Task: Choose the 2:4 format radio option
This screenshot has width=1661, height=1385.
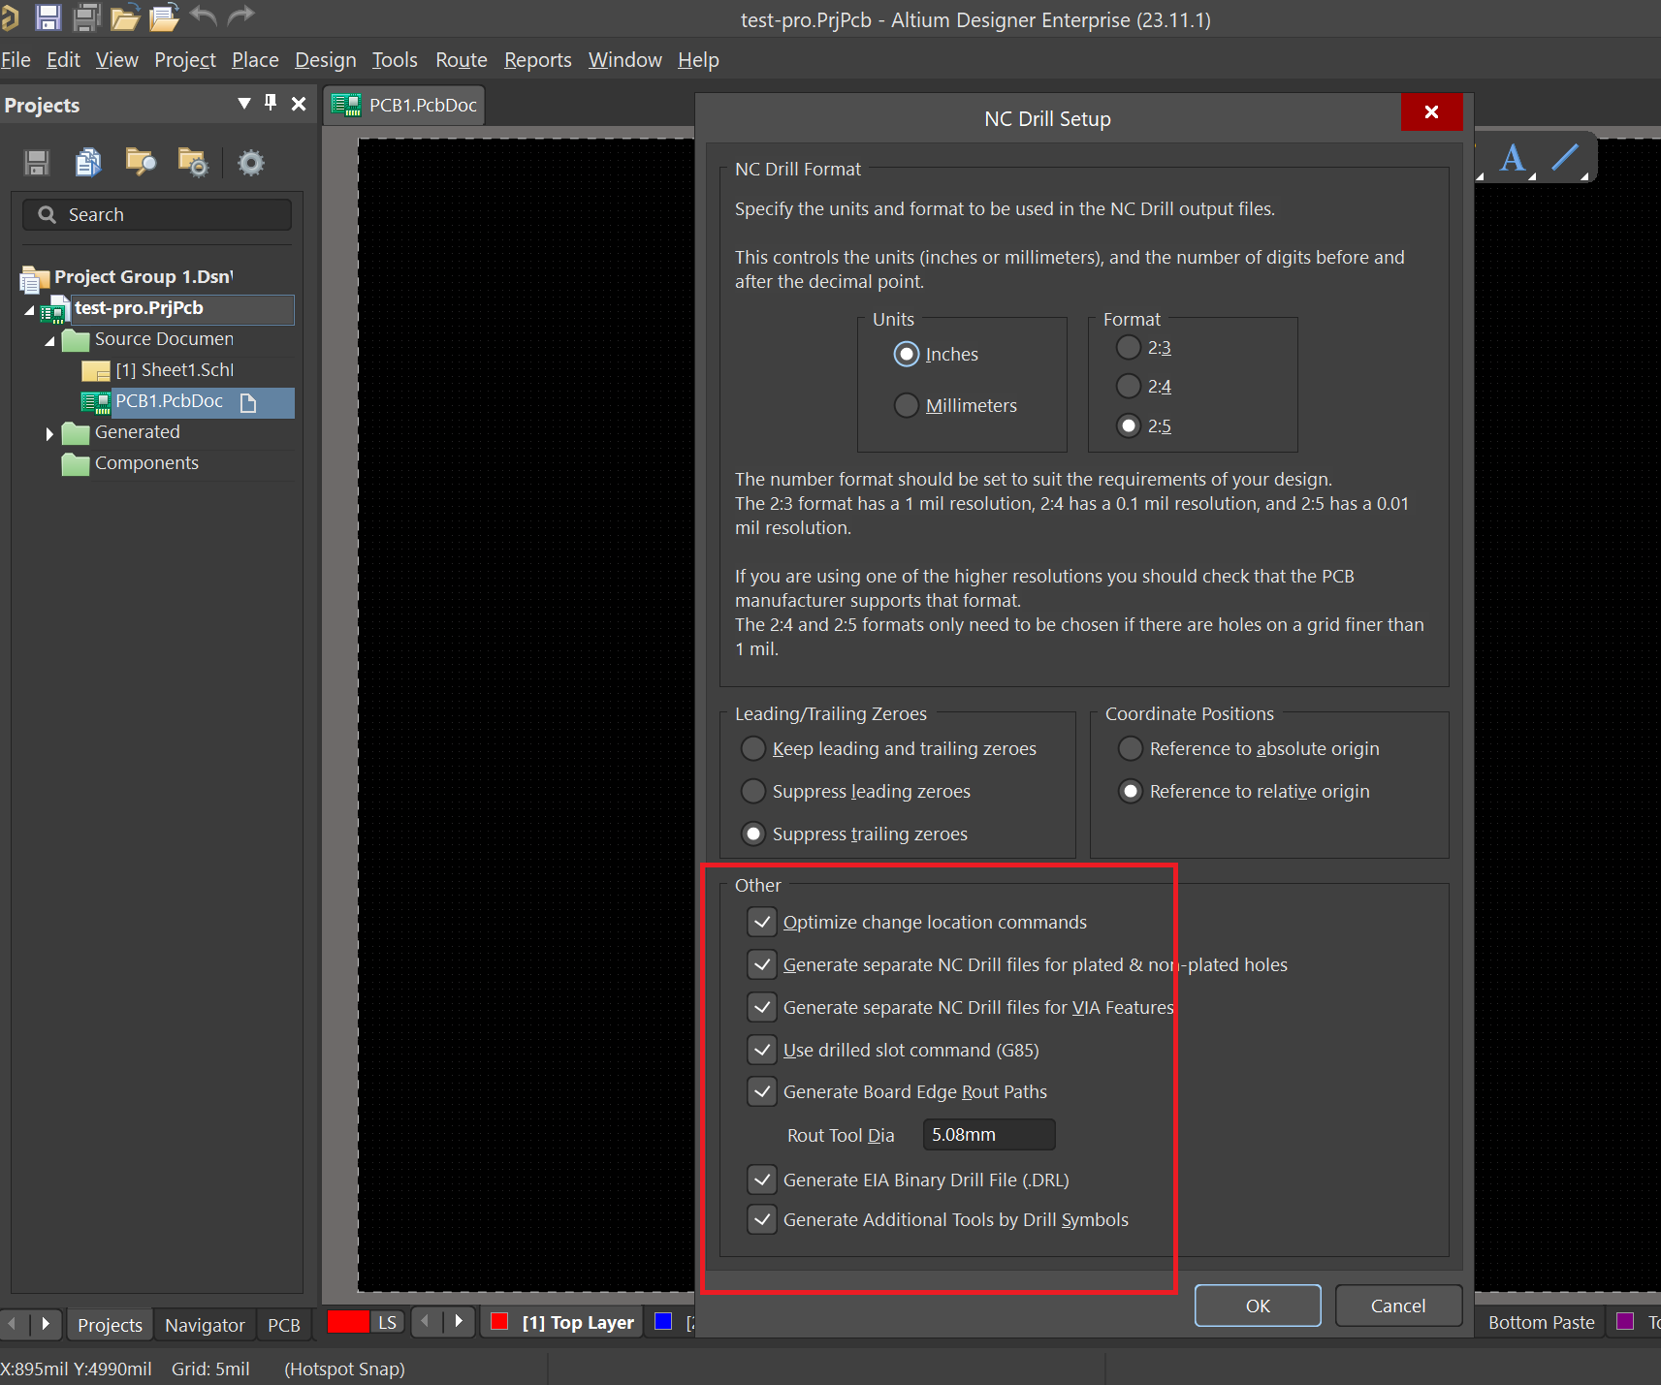Action: coord(1128,387)
